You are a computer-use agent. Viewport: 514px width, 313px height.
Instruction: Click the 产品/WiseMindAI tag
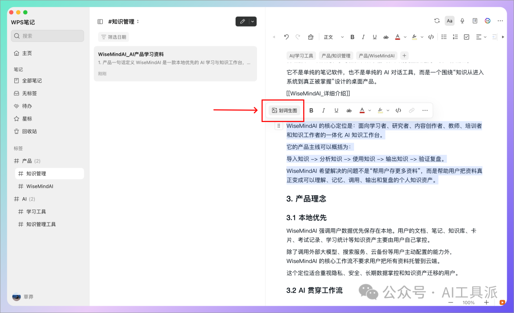[x=376, y=56]
